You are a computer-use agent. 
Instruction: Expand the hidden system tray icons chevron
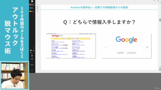point(33,48)
